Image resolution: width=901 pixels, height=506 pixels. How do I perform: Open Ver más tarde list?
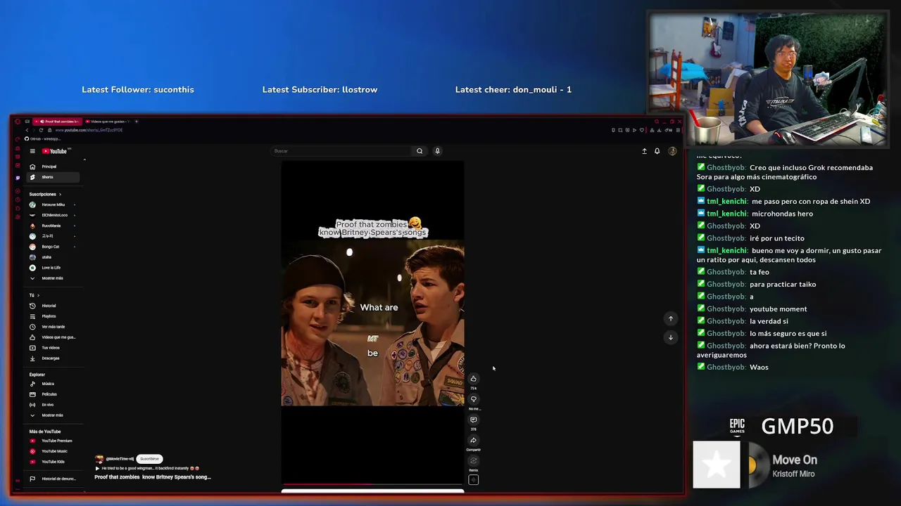point(53,327)
